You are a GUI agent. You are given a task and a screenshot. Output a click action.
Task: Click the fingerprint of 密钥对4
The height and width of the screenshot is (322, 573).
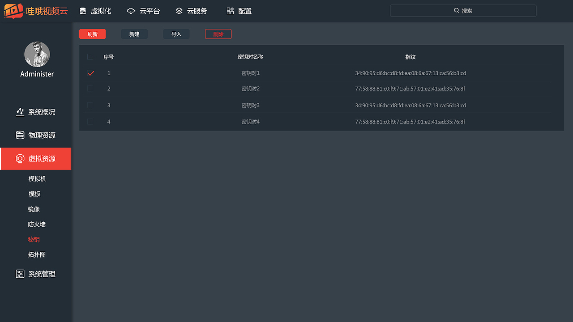coord(410,122)
